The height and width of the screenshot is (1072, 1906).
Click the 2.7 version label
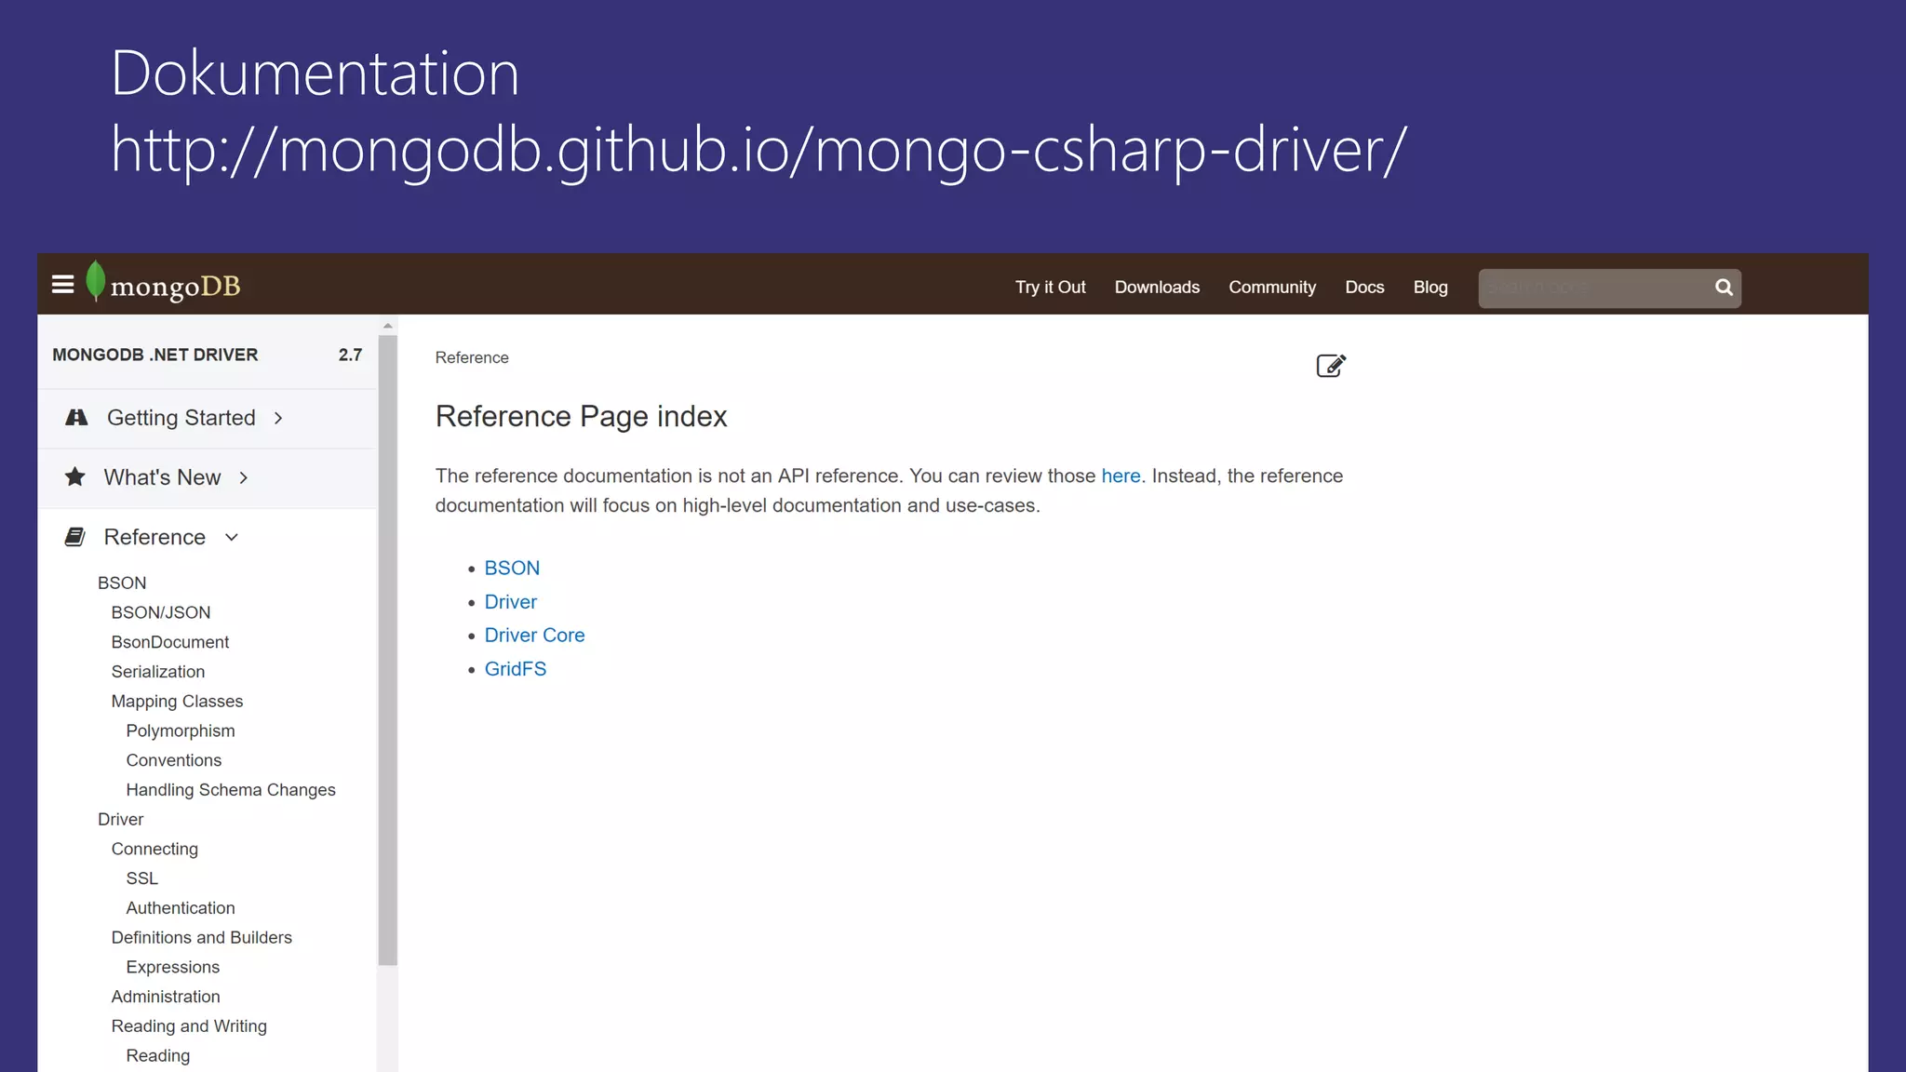click(350, 355)
